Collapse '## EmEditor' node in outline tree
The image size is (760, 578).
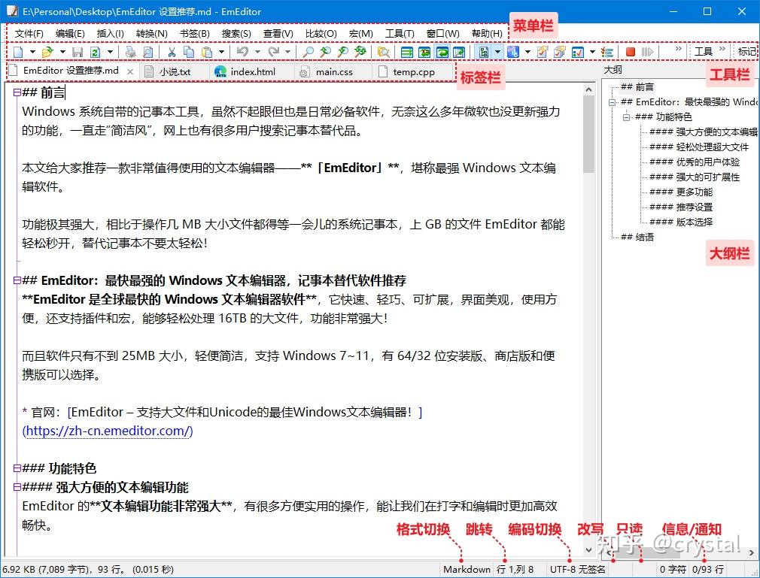click(x=613, y=102)
